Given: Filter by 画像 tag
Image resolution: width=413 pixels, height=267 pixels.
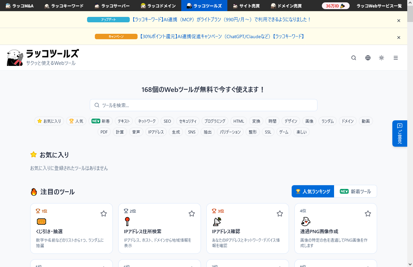Looking at the screenshot, I should coord(309,121).
